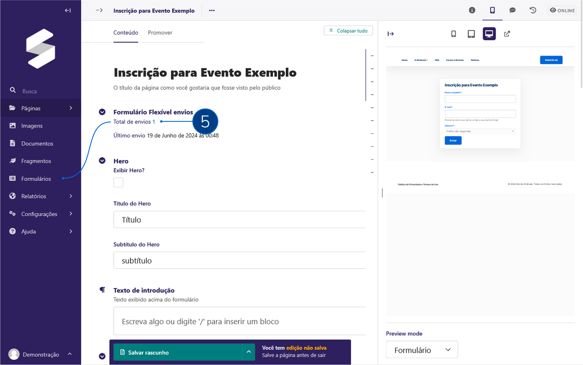
Task: Click the Colapsar tudo button
Action: (x=348, y=30)
